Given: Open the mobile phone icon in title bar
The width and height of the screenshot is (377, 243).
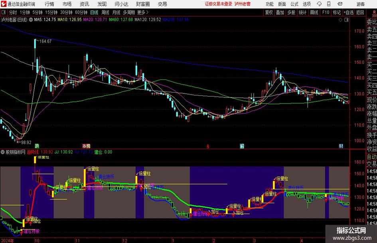Looking at the screenshot, I should click(x=329, y=4).
